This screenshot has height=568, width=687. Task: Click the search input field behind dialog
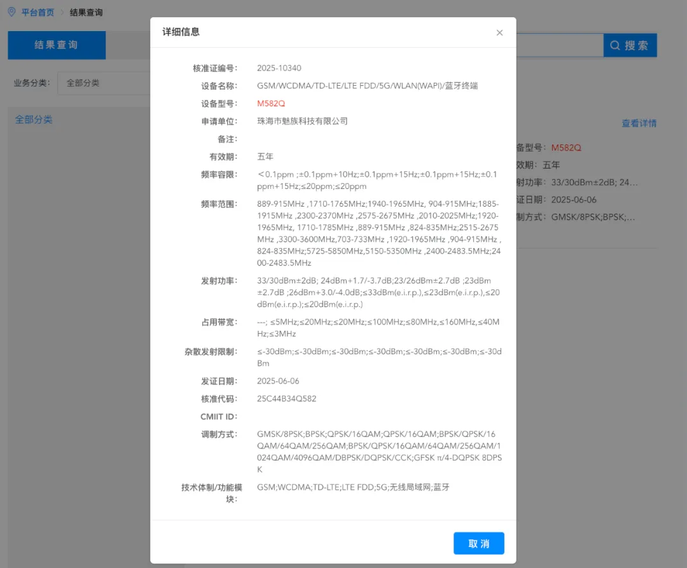tap(560, 45)
